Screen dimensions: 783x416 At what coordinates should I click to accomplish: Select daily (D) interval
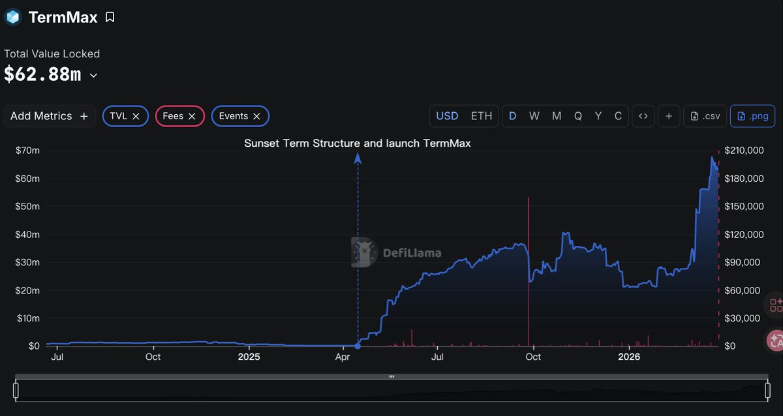tap(513, 116)
